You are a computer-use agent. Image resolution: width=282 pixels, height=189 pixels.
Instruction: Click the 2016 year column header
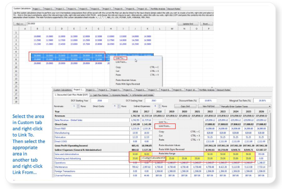135,111
